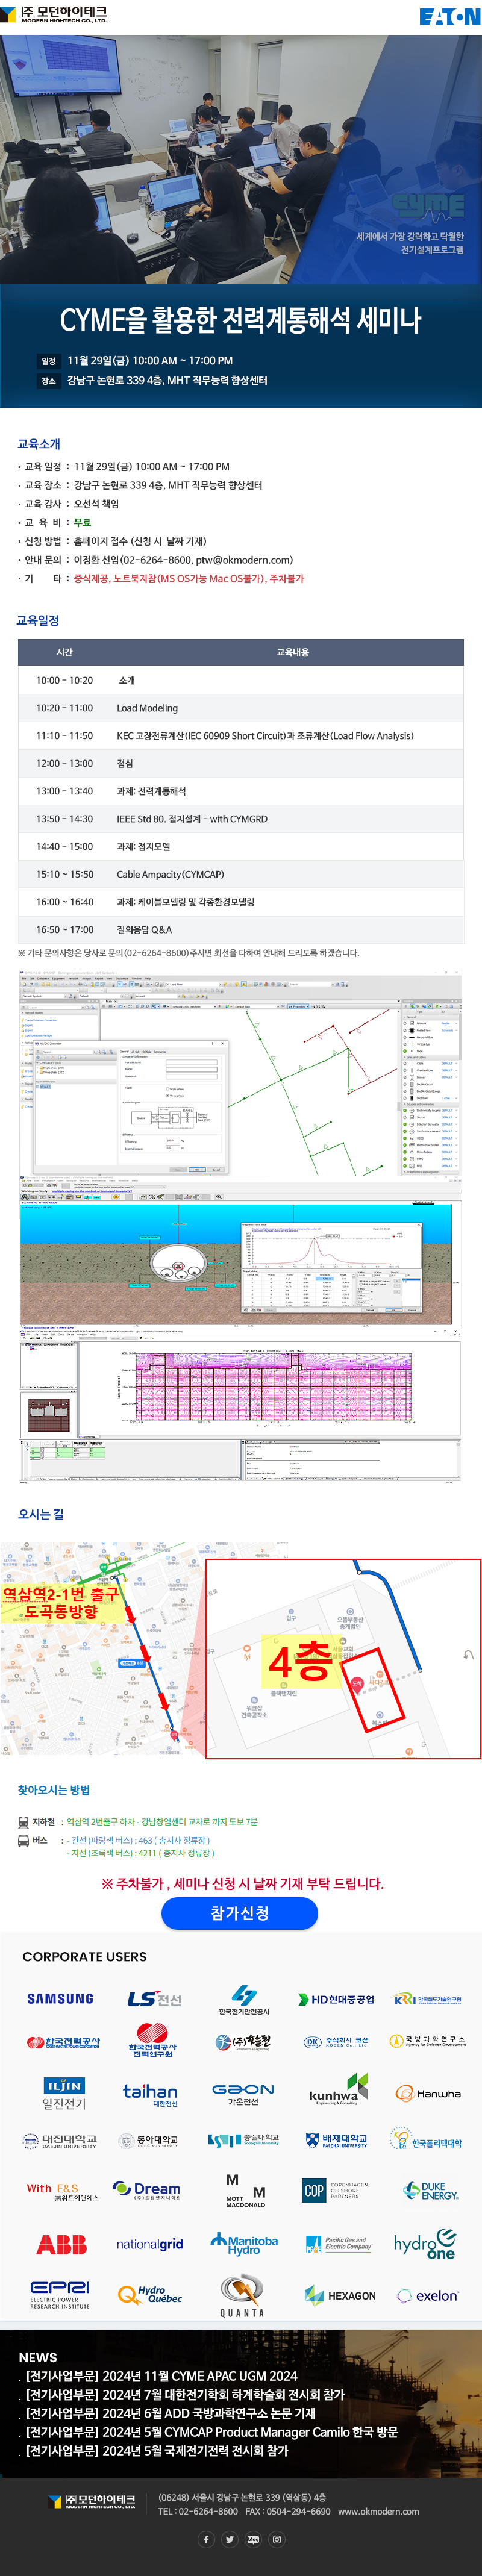Image resolution: width=482 pixels, height=2576 pixels.
Task: Click the Duke Energy logo
Action: [431, 2191]
